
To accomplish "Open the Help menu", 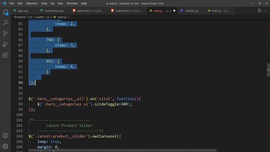I will click(x=84, y=3).
